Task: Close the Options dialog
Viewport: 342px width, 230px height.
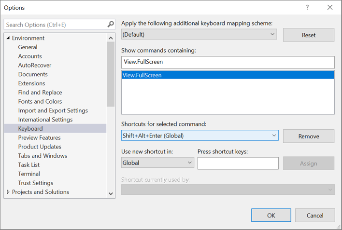Action: tap(330, 7)
